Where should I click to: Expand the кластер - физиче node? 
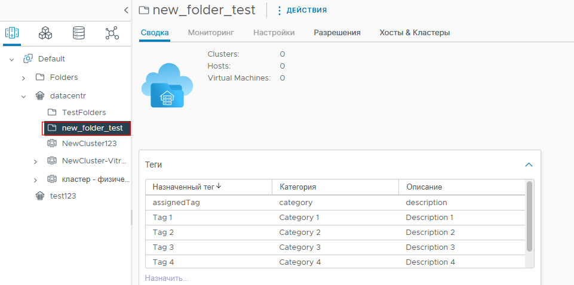[x=35, y=180]
